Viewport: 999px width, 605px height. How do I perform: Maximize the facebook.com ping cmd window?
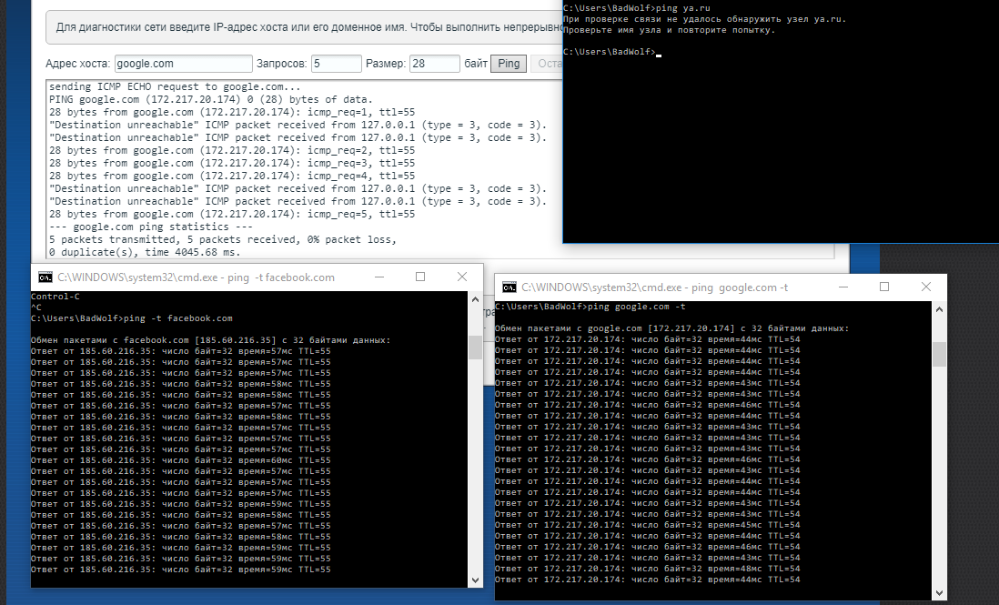[x=420, y=277]
